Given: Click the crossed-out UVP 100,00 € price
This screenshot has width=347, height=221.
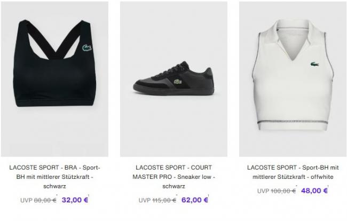Looking at the screenshot, I should (x=277, y=191).
